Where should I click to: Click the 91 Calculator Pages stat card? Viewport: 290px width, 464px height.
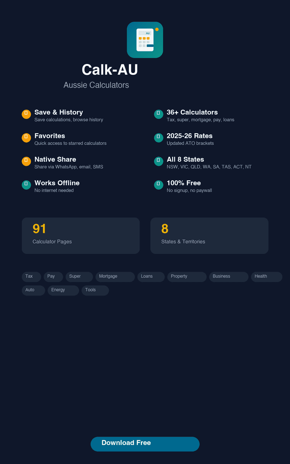tap(80, 235)
